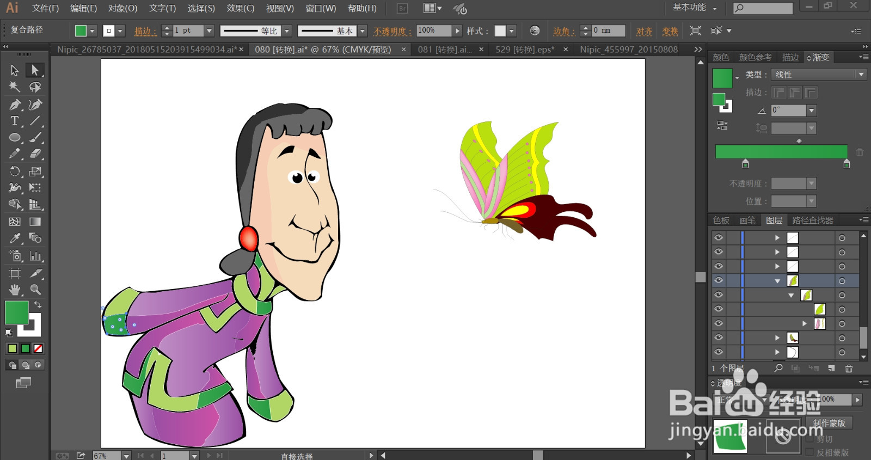Open the zoom level 67% dropdown

click(126, 456)
